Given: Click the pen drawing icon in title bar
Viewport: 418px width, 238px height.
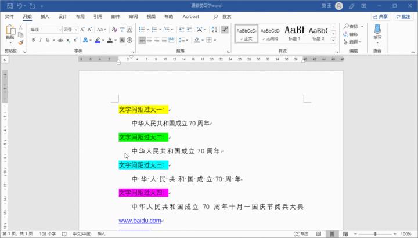Looking at the screenshot, I should point(352,6).
